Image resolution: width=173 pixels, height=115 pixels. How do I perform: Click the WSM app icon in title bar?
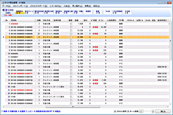click(x=3, y=3)
